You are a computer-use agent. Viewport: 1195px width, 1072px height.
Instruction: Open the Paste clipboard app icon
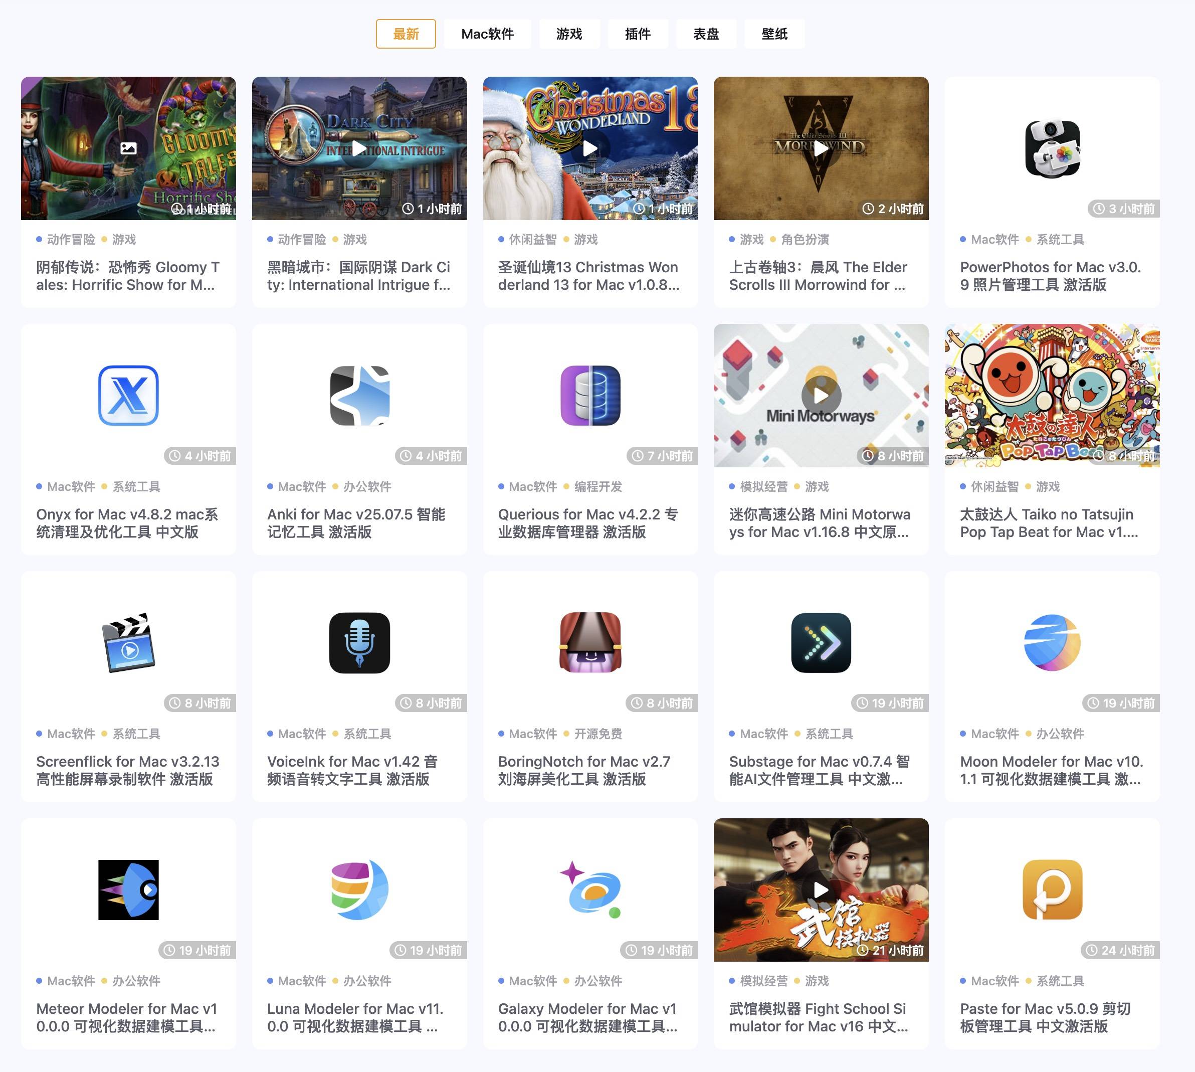tap(1052, 889)
